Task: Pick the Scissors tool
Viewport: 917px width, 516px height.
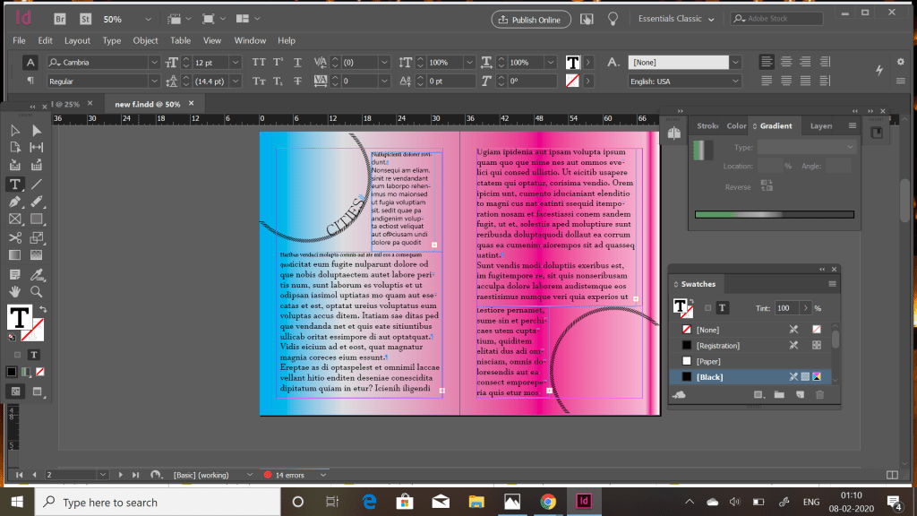Action: (x=15, y=237)
